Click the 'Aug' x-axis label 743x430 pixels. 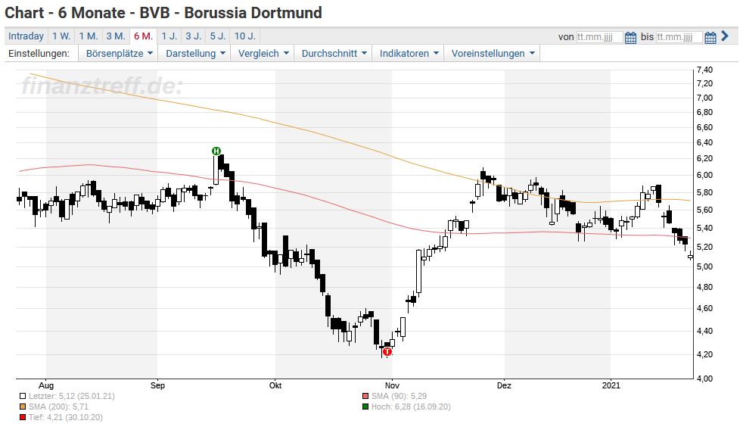click(46, 385)
